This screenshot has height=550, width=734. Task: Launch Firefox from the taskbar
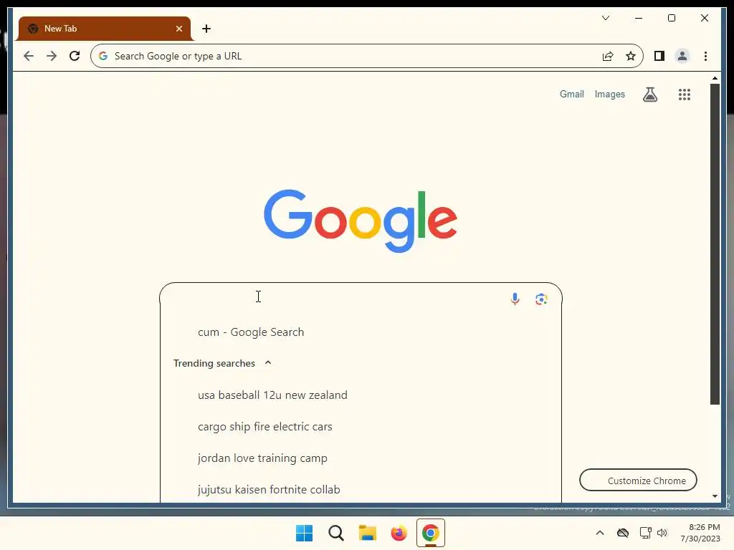(x=399, y=533)
